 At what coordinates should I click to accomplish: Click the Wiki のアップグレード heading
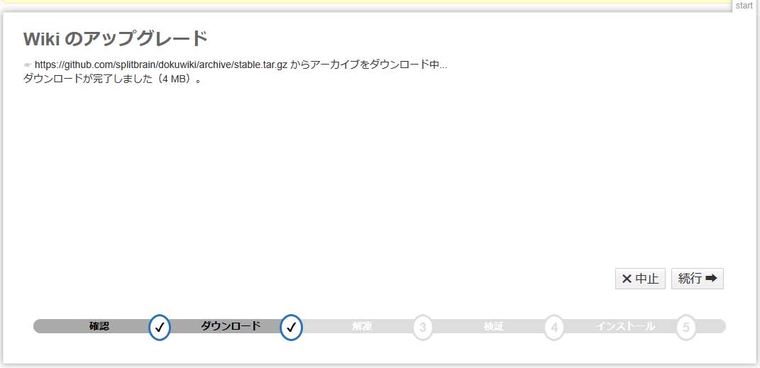point(116,39)
